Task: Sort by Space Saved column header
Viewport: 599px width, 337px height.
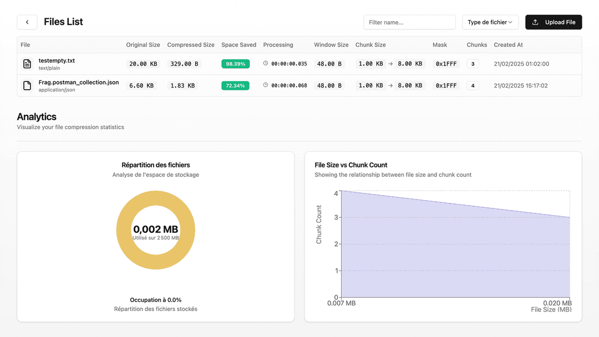Action: (x=238, y=45)
